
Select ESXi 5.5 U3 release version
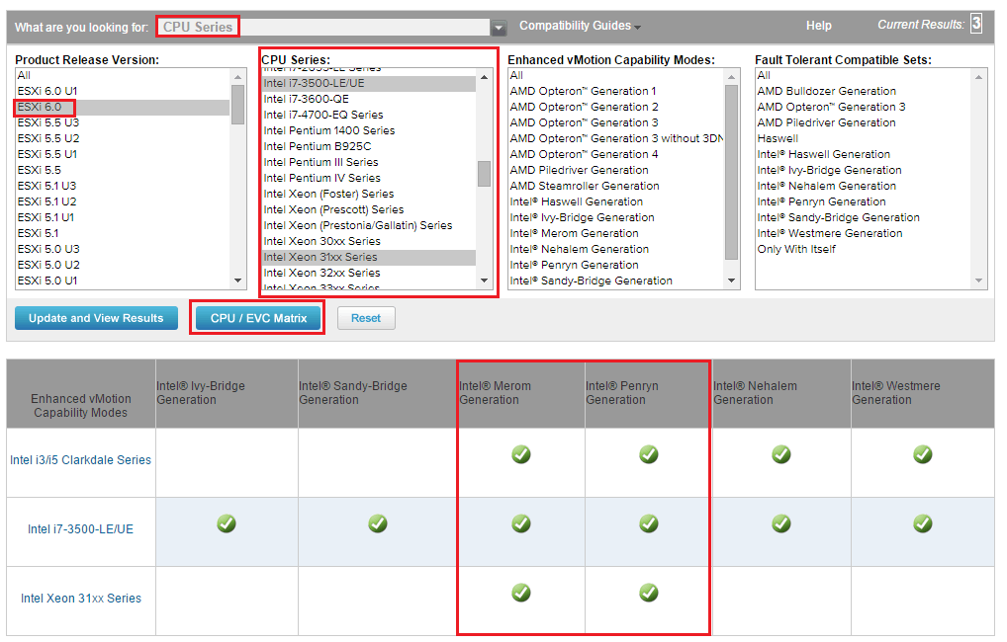(48, 122)
